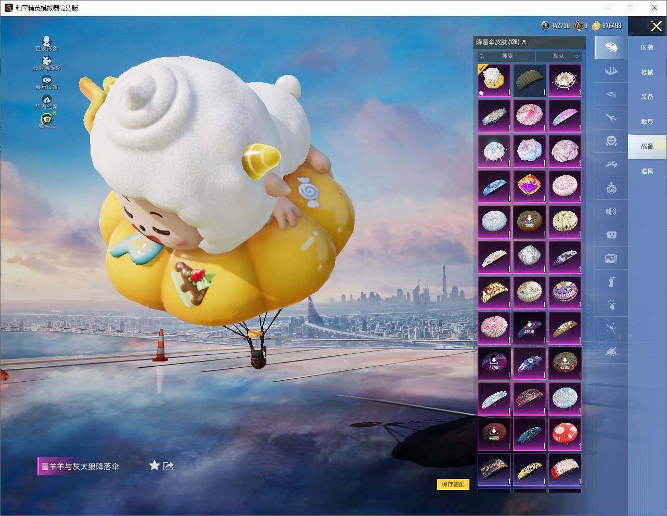Click the 保存搭配 save loadout button

click(x=453, y=484)
